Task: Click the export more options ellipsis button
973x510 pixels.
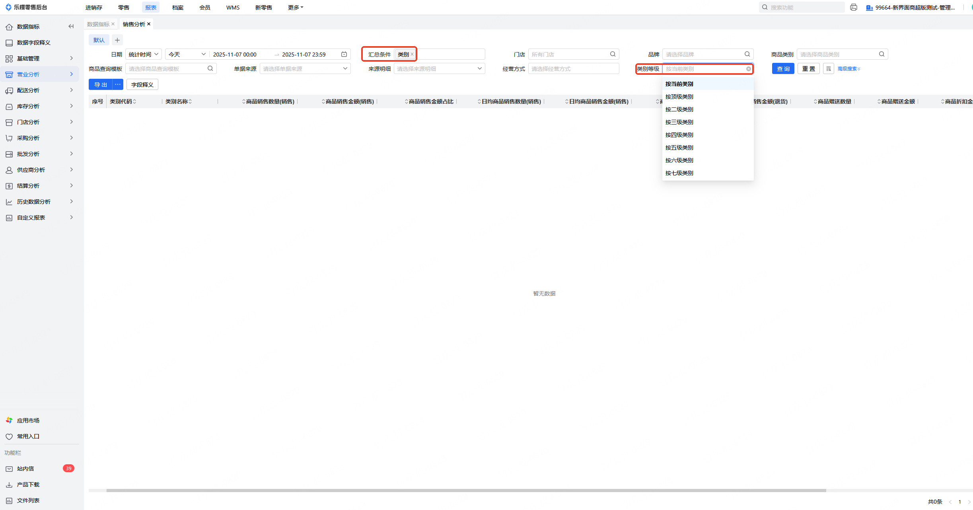Action: (118, 84)
